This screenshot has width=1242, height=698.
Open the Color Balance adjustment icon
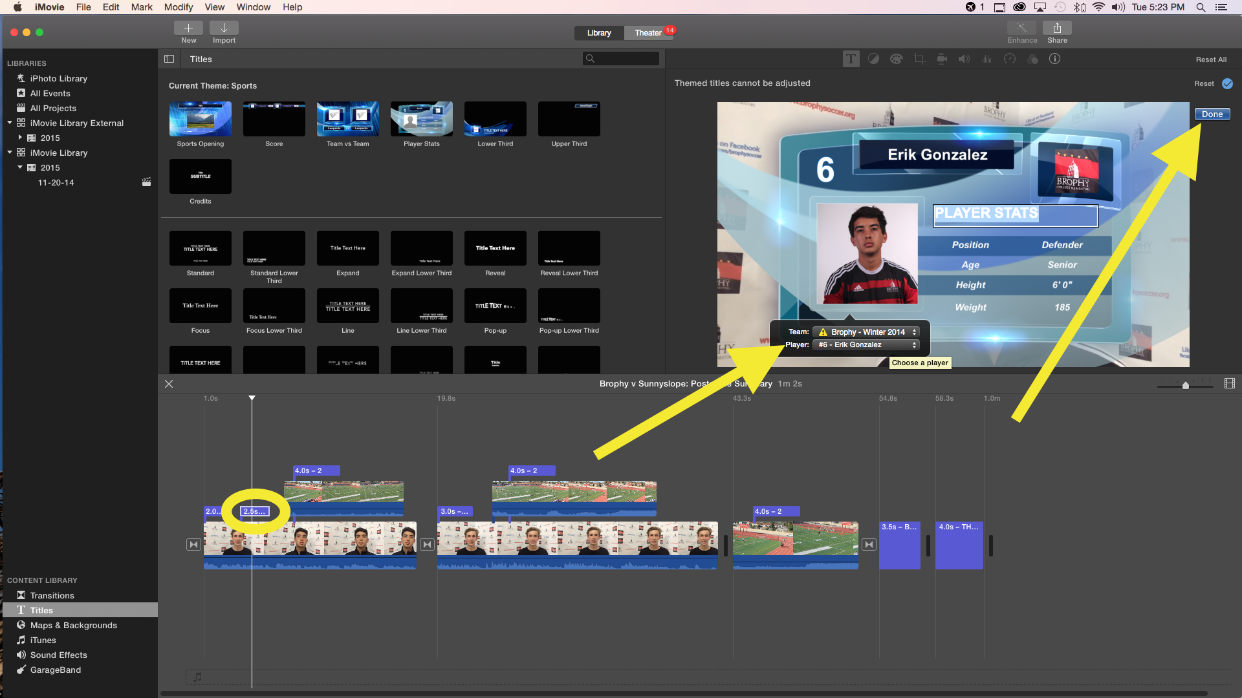tap(873, 59)
